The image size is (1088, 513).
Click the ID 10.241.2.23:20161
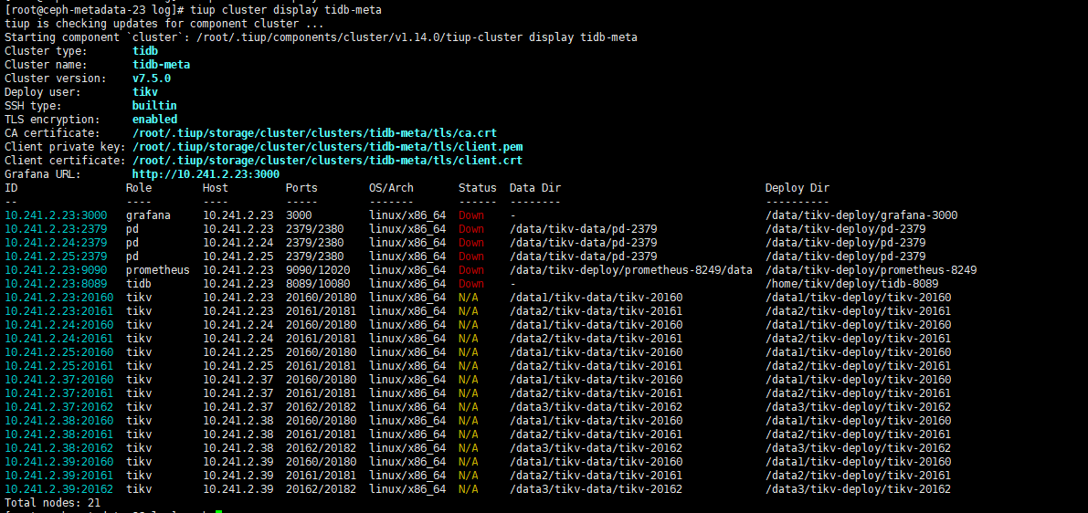pos(59,311)
